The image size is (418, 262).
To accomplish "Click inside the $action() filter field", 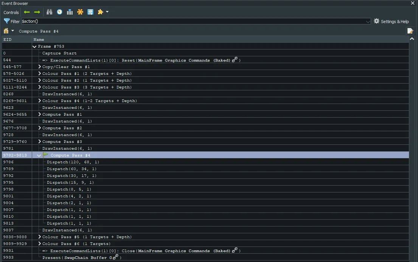I will click(x=113, y=21).
